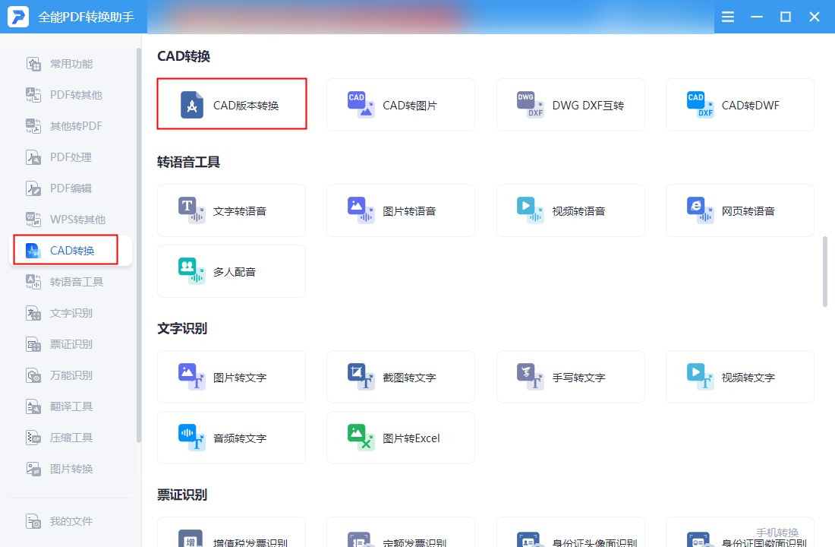Viewport: 835px width, 547px height.
Task: Open the 手写转文字 recognizer
Action: coord(570,377)
